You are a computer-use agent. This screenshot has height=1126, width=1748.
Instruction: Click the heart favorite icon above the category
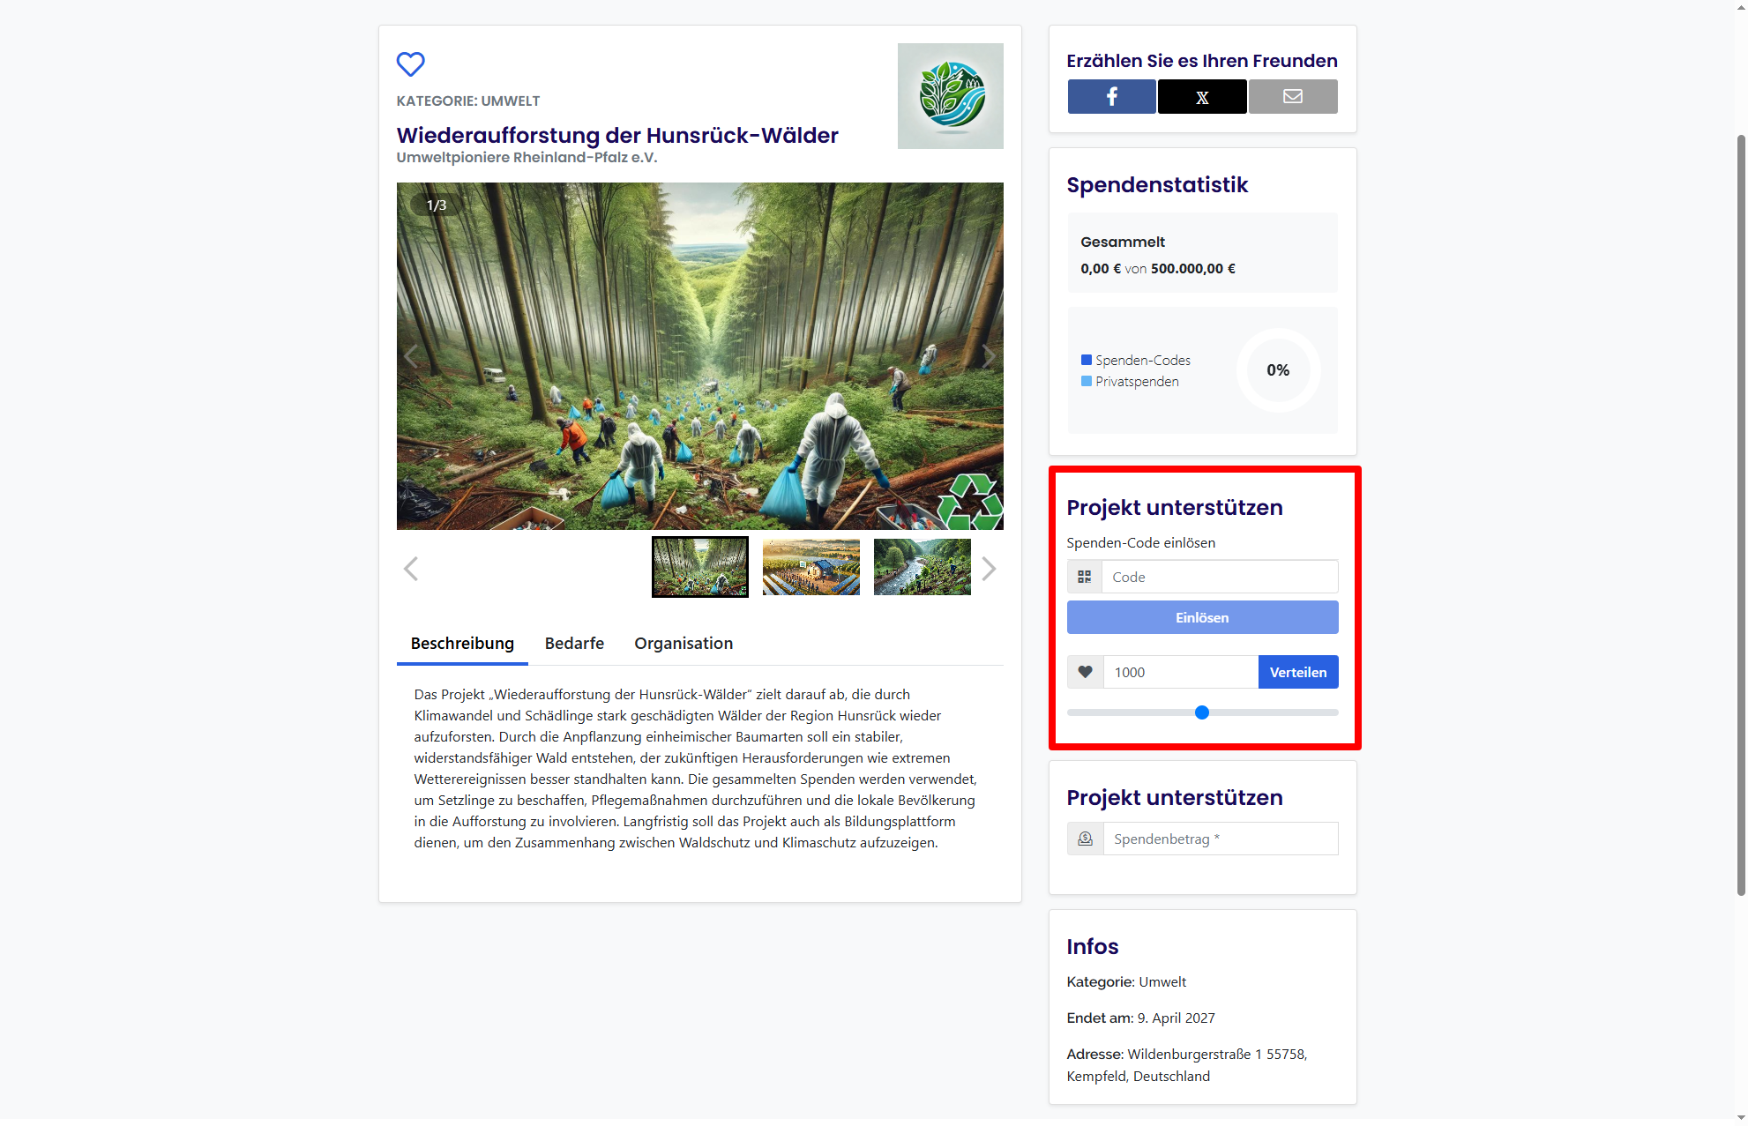click(x=410, y=63)
